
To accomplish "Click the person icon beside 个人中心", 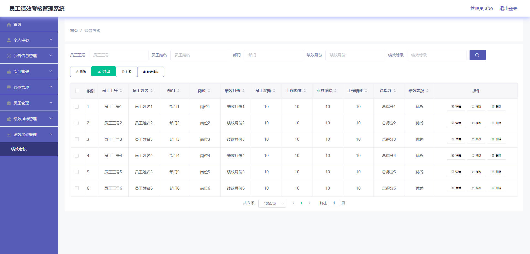I will pos(9,40).
